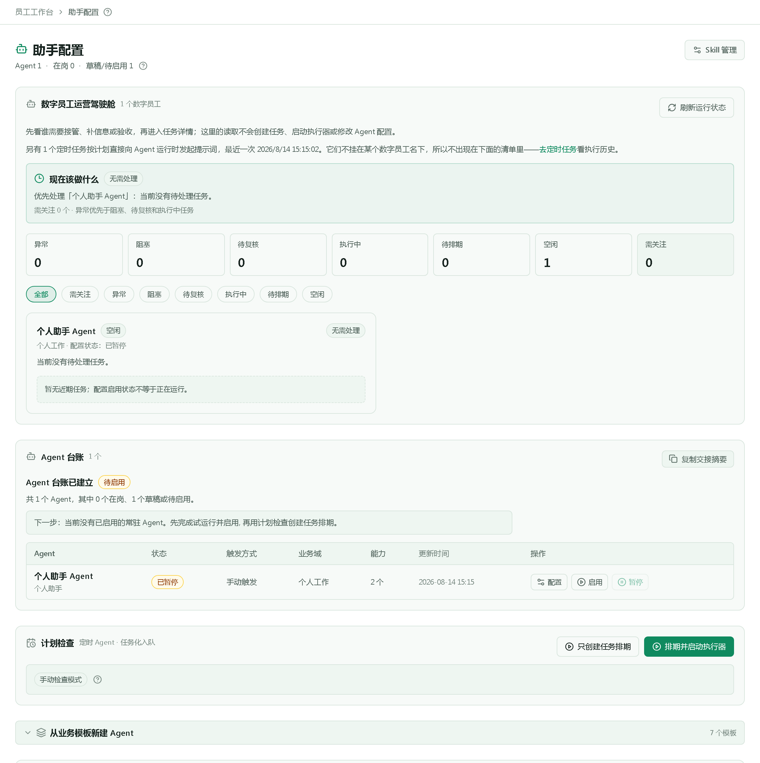760x763 pixels.
Task: Click the robot icon beside Agent 台账
Action: tap(31, 457)
